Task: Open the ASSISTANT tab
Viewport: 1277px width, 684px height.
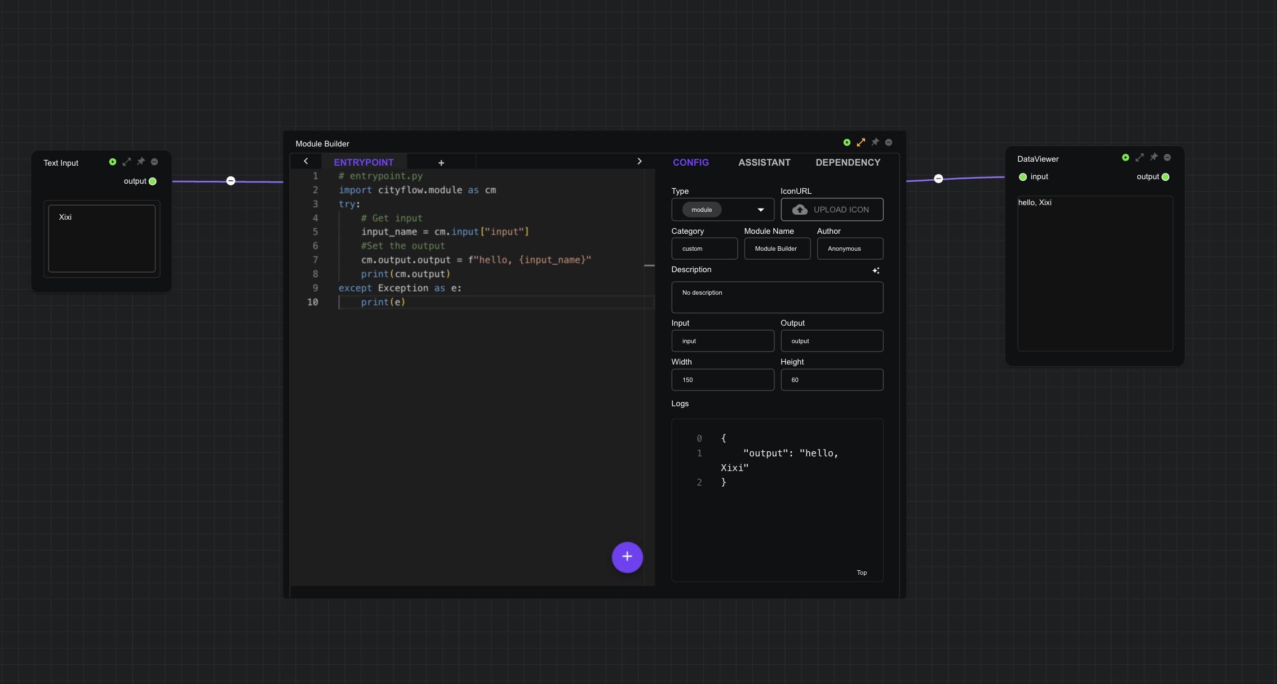Action: pos(764,162)
